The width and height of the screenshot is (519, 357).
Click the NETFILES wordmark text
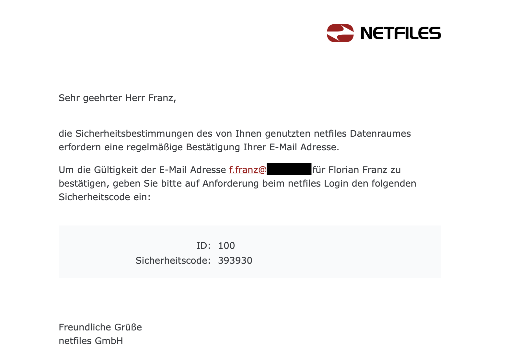point(400,33)
